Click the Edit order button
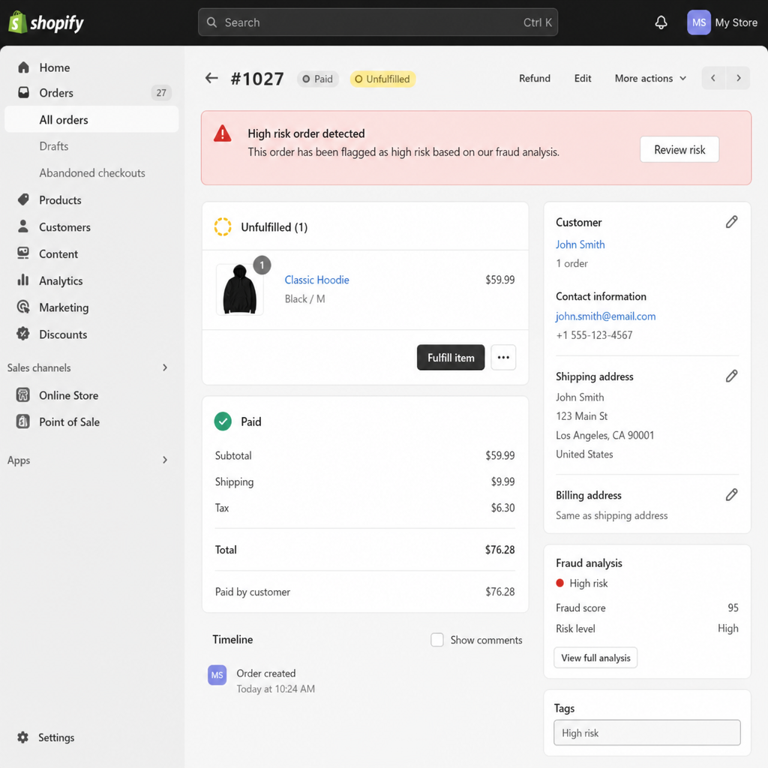 click(x=583, y=78)
